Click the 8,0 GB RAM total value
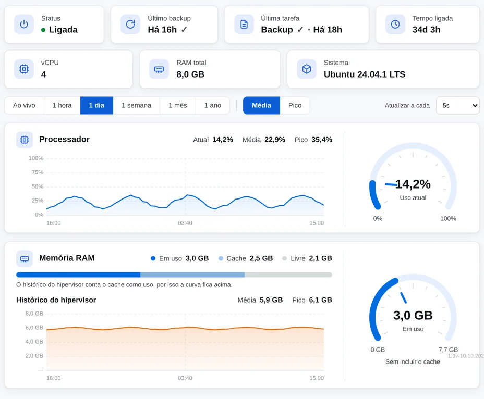 [x=190, y=74]
